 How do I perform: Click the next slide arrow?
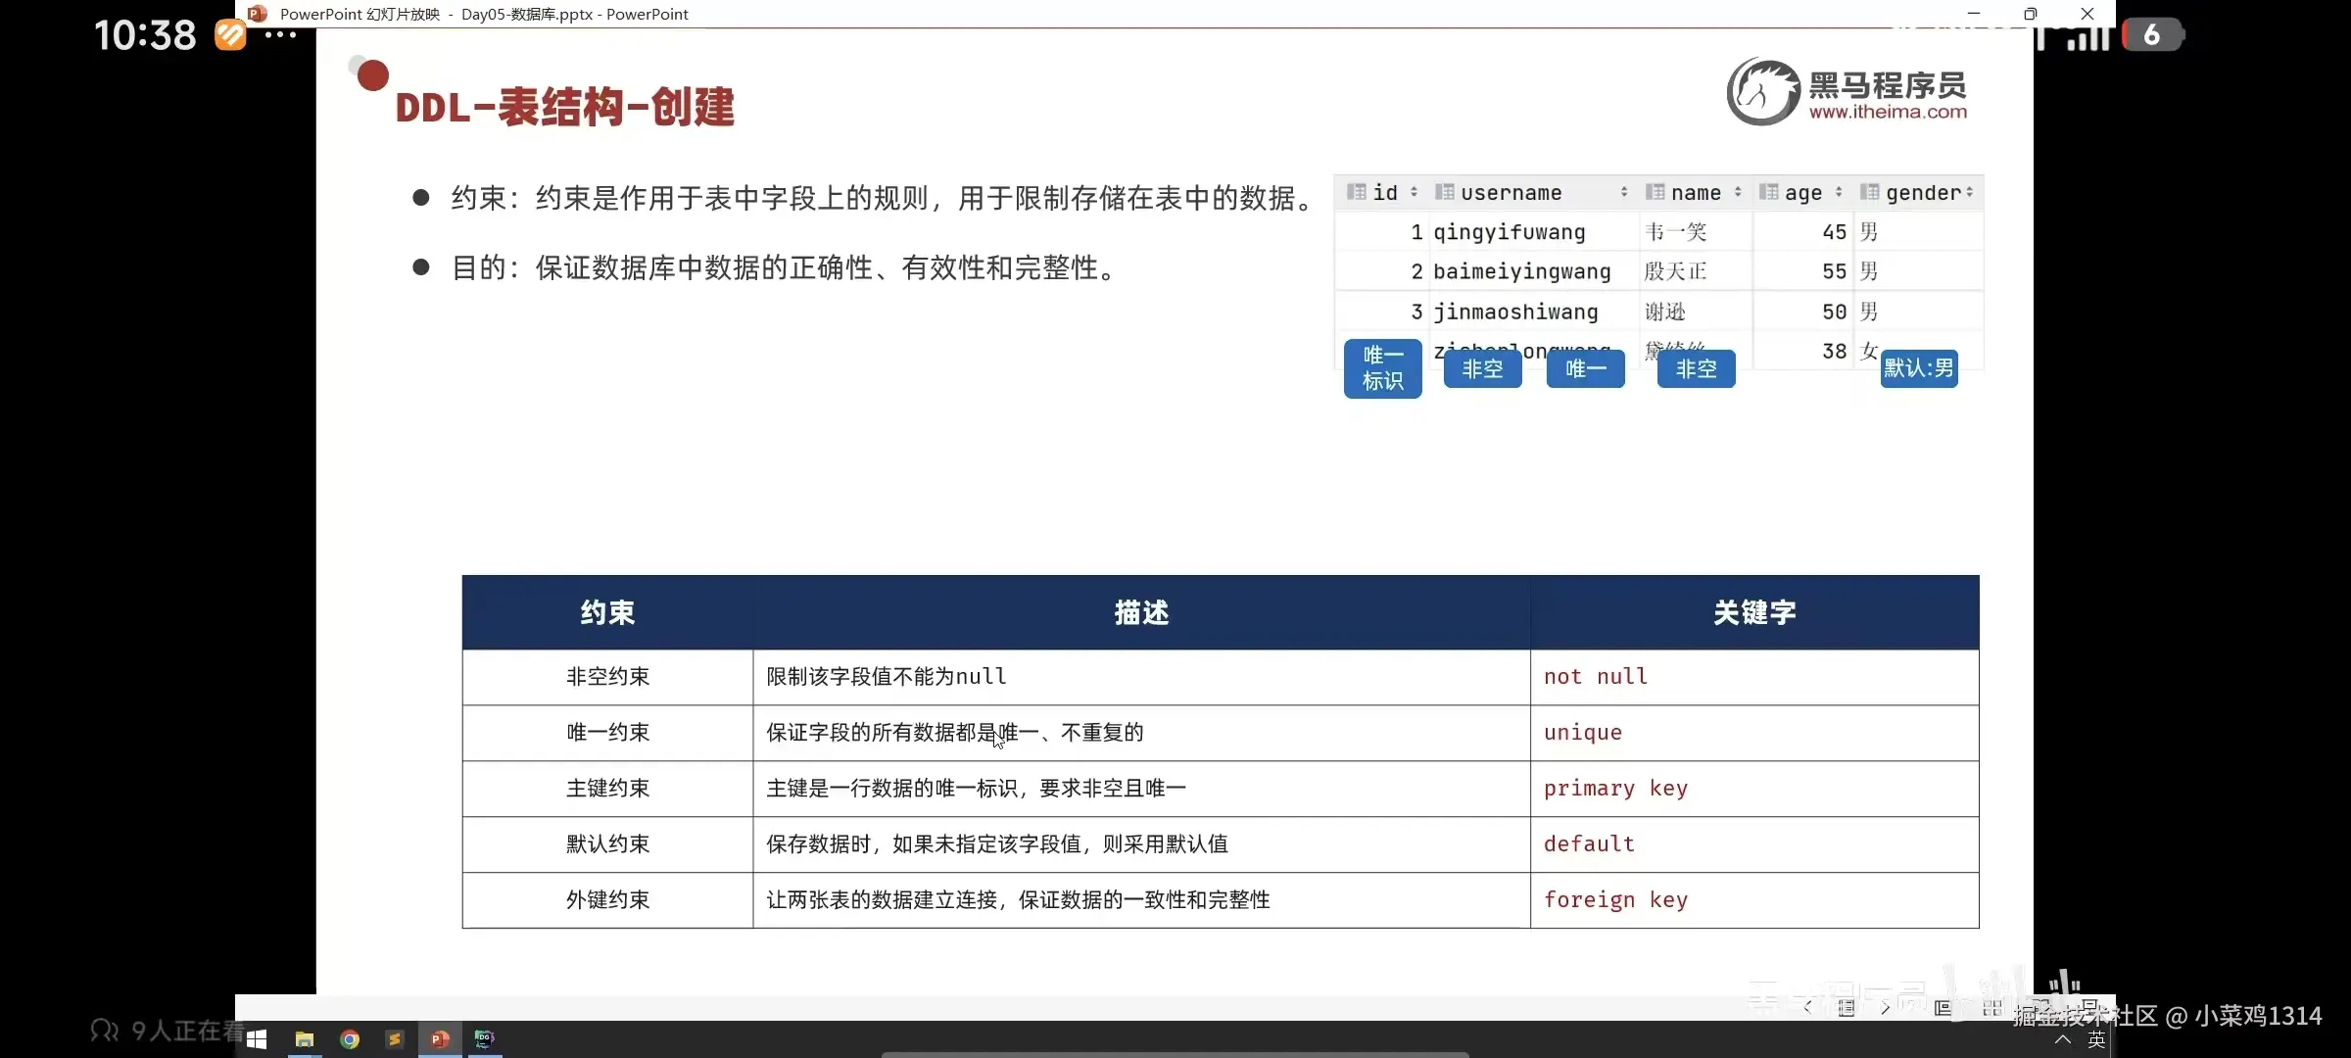pos(1886,1008)
